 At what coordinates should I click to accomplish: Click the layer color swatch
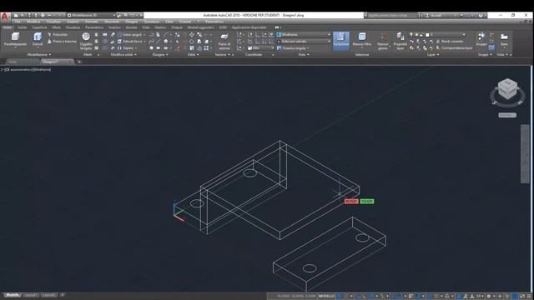tap(427, 35)
